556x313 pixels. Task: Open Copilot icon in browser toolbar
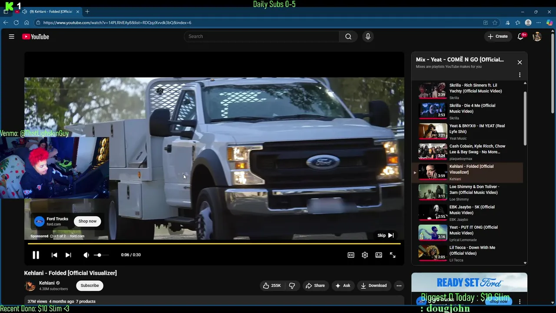click(549, 23)
